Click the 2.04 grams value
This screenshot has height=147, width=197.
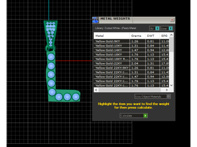[135, 63]
